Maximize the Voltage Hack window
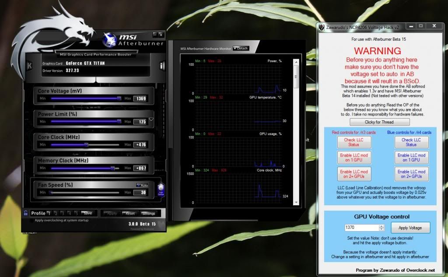448x277 pixels. [x=421, y=26]
